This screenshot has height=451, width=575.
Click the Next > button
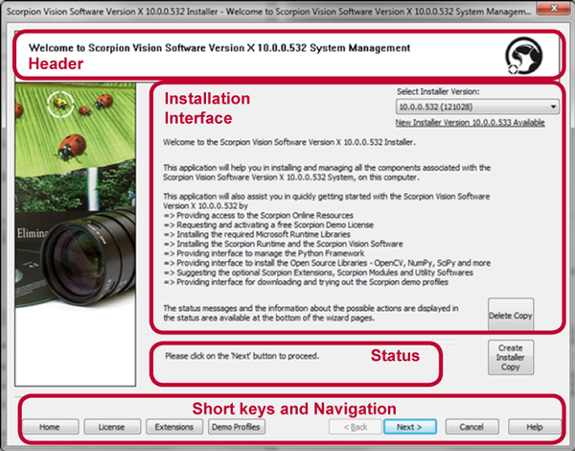[409, 427]
